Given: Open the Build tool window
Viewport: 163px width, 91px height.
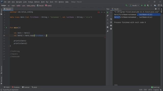Looking at the screenshot, I should click(34, 87).
